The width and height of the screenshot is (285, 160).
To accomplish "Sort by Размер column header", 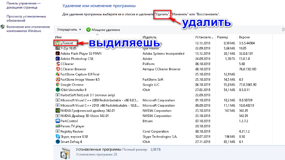I will (222, 37).
